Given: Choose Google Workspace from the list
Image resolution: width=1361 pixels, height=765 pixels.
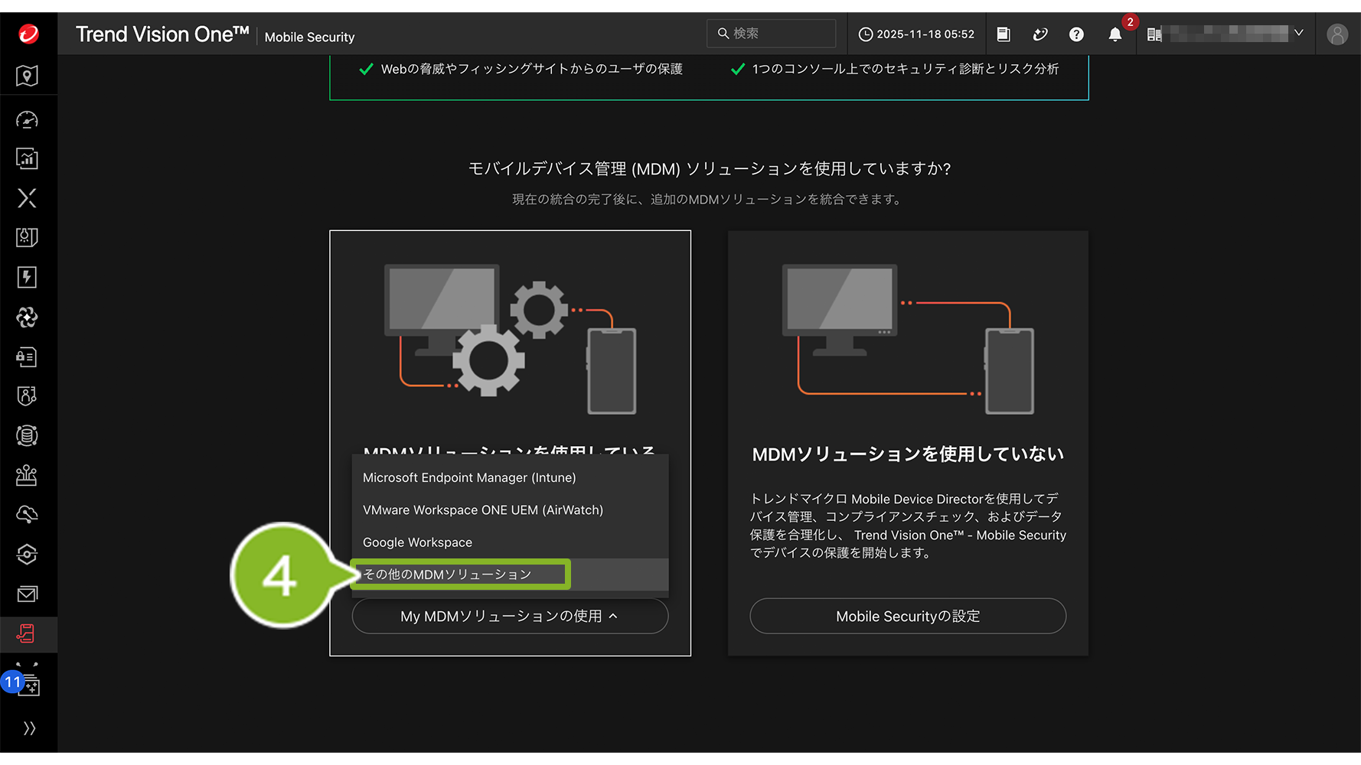Looking at the screenshot, I should coord(417,542).
